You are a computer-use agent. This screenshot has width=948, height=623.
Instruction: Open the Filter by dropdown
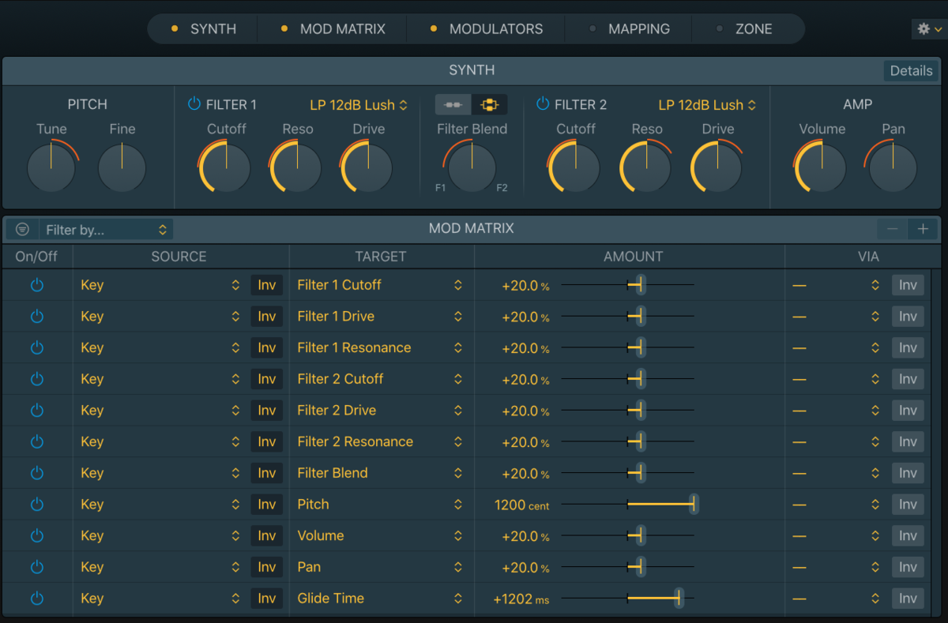click(106, 230)
